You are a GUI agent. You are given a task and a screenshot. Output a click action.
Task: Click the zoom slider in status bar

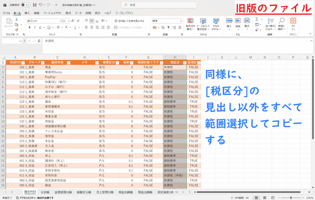click(292, 198)
